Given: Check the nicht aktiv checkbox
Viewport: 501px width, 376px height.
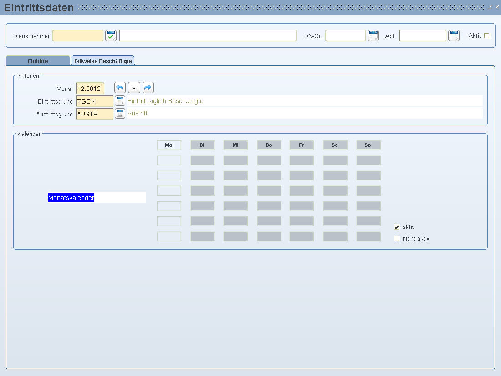Looking at the screenshot, I should pos(397,239).
